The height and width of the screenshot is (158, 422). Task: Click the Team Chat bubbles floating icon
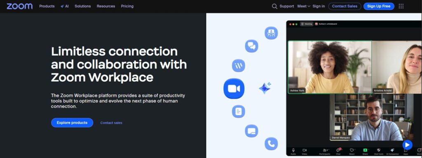[251, 46]
